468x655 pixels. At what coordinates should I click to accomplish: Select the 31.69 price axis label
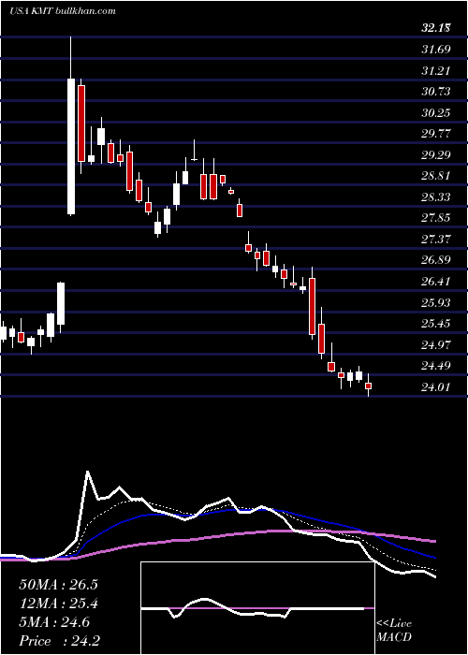pos(436,50)
